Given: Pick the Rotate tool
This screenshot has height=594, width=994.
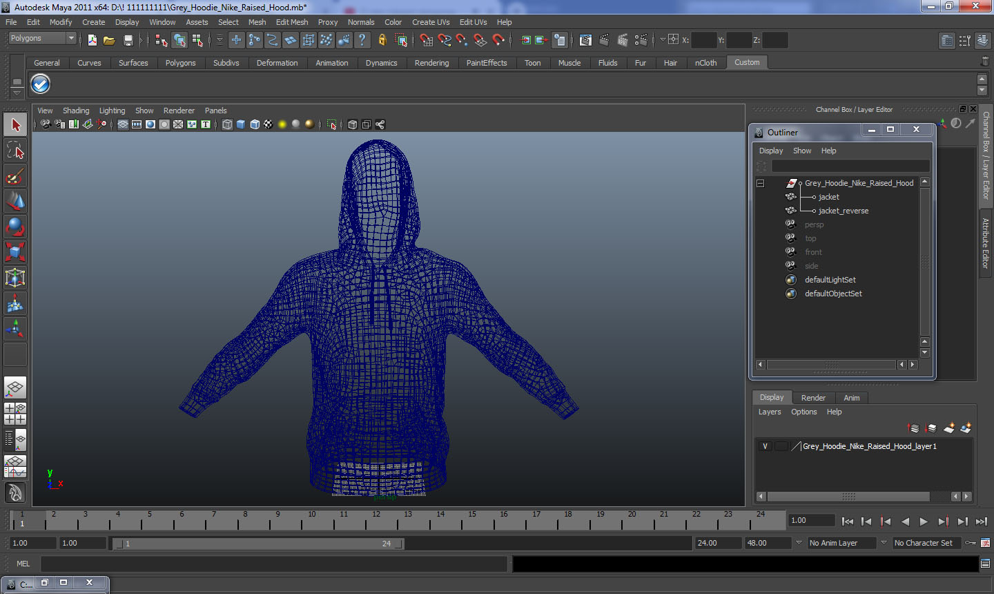Looking at the screenshot, I should click(x=15, y=227).
